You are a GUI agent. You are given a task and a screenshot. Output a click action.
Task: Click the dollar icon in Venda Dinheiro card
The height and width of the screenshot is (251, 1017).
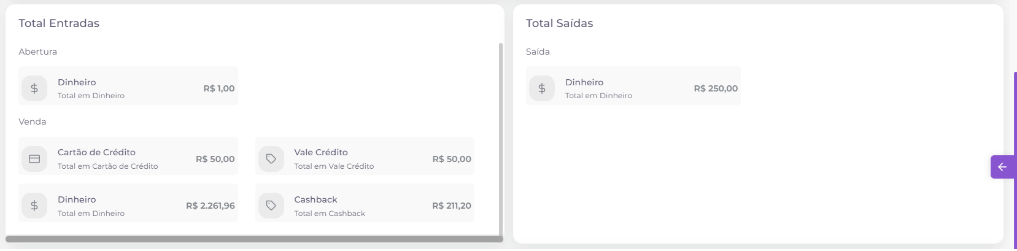pos(34,206)
